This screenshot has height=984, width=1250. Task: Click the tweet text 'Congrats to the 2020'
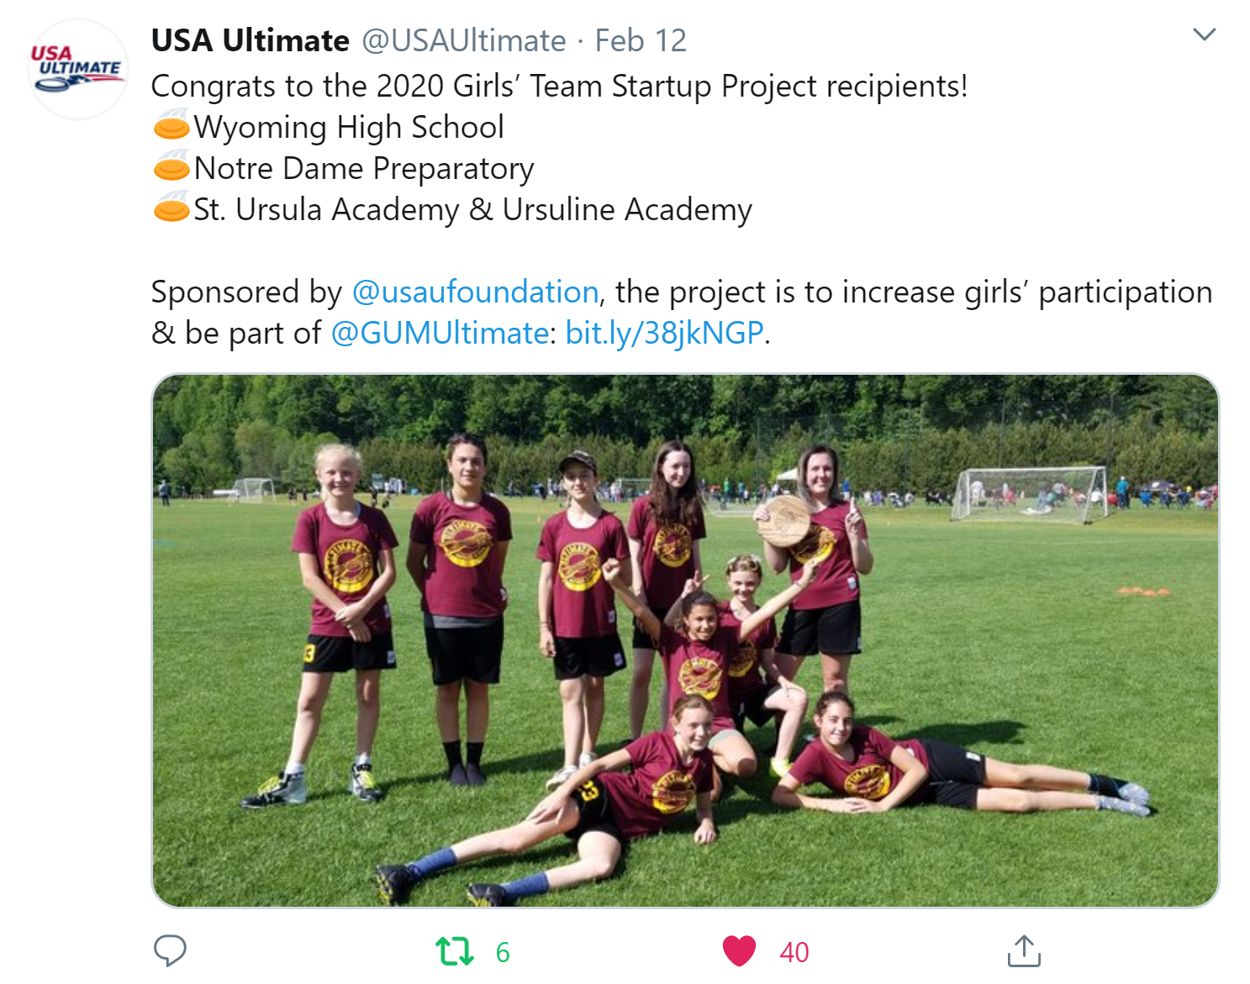coord(298,86)
